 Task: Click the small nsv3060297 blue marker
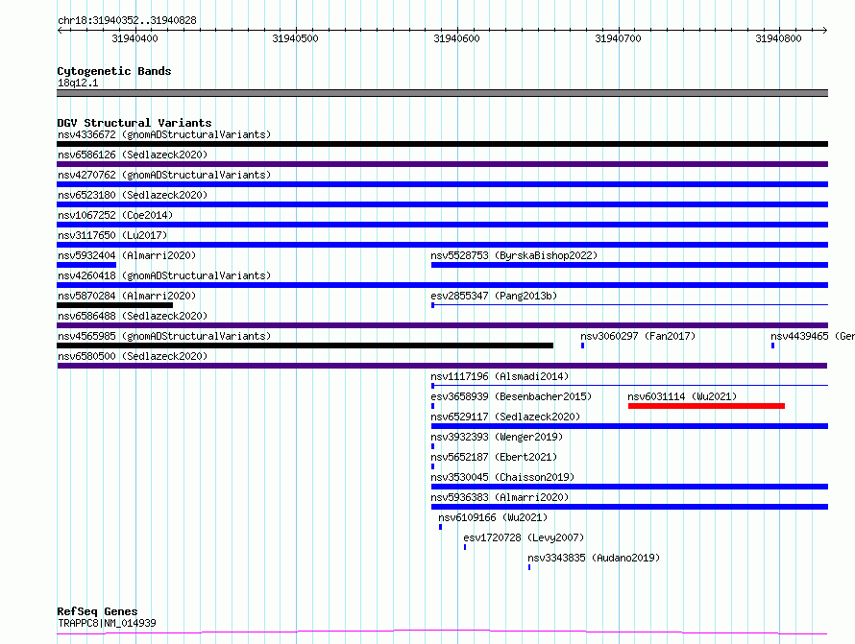point(583,346)
